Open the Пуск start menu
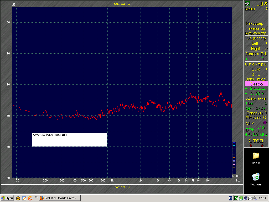Viewport: 269px width, 202px height. 7,198
